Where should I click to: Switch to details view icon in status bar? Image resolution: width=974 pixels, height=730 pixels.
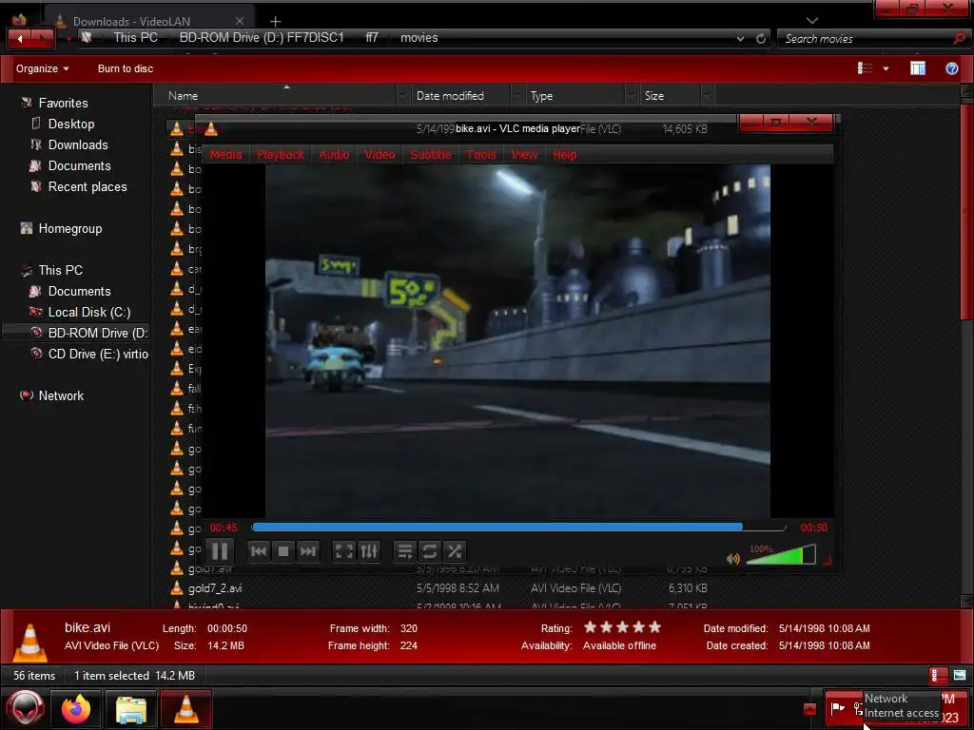(x=938, y=676)
